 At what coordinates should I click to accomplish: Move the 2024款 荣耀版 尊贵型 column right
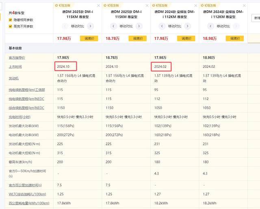pyautogui.click(x=188, y=26)
